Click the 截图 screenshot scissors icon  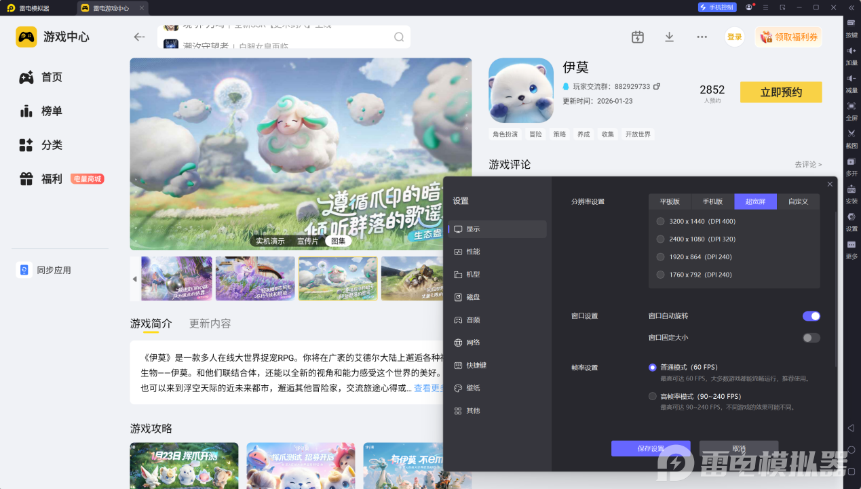pos(852,134)
